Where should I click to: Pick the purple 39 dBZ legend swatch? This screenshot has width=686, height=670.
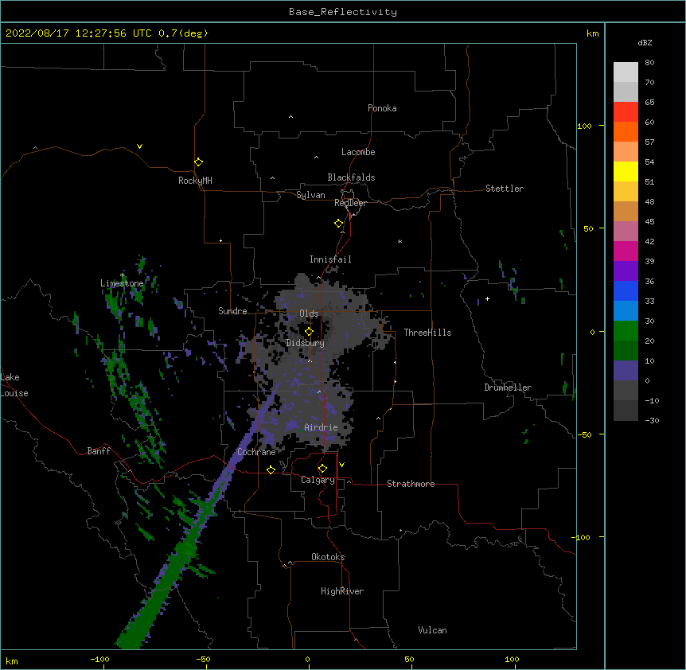pos(626,271)
